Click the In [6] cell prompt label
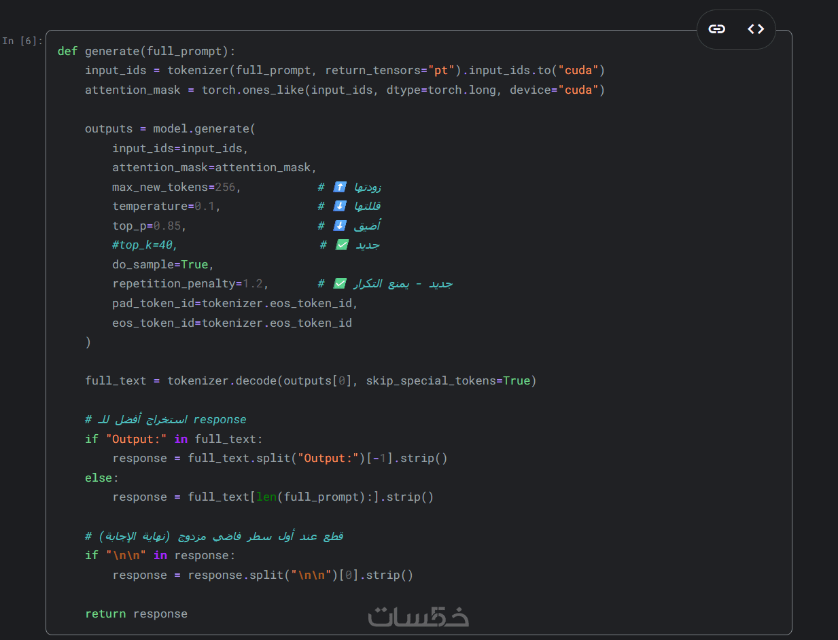This screenshot has width=838, height=640. (x=22, y=41)
